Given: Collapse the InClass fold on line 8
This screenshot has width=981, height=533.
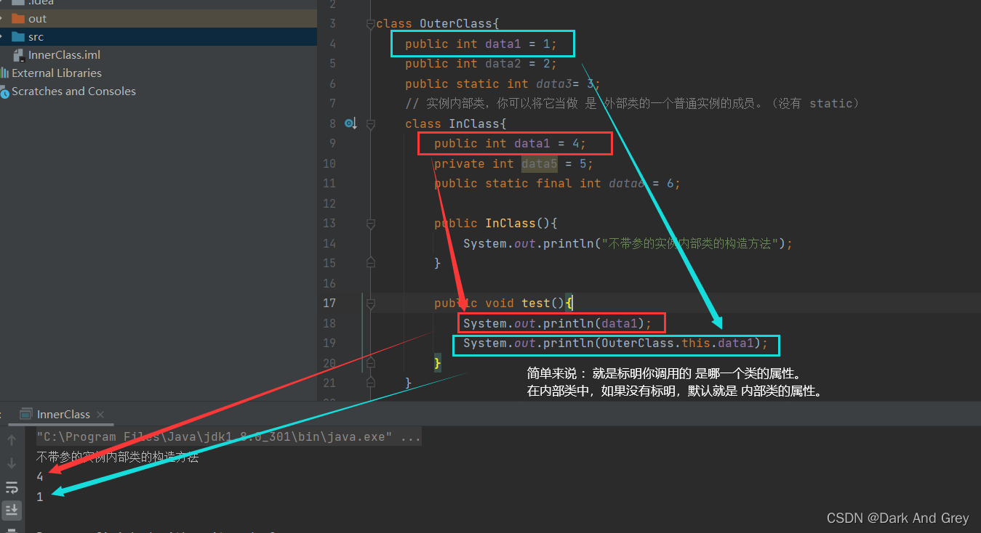Looking at the screenshot, I should click(x=371, y=124).
